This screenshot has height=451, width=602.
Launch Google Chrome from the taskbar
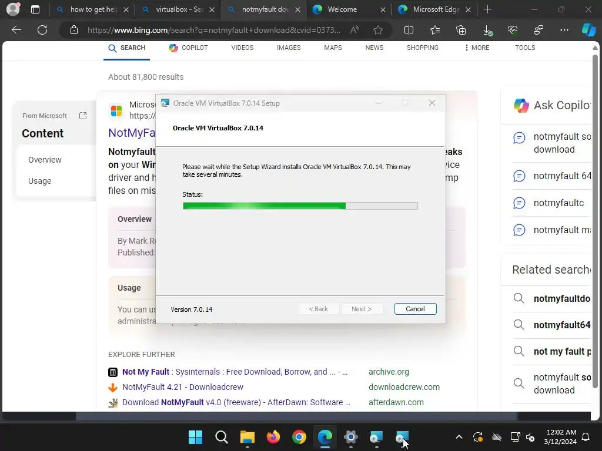point(299,437)
